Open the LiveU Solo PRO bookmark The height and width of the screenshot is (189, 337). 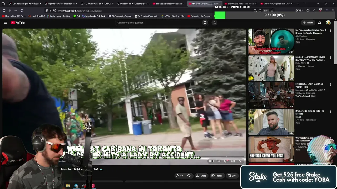(37, 16)
